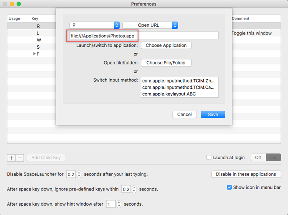Uncheck Show icon in menu bar
This screenshot has height=215, width=288.
[x=229, y=187]
